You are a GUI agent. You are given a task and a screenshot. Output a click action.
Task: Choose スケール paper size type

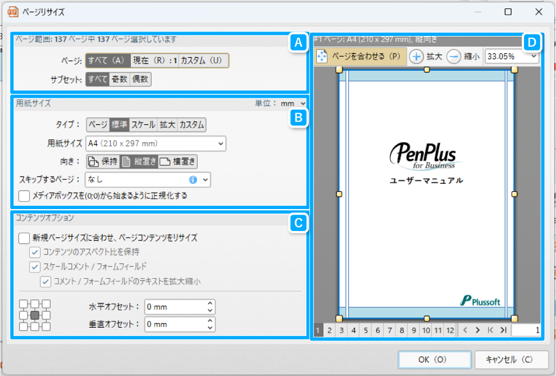(x=143, y=125)
